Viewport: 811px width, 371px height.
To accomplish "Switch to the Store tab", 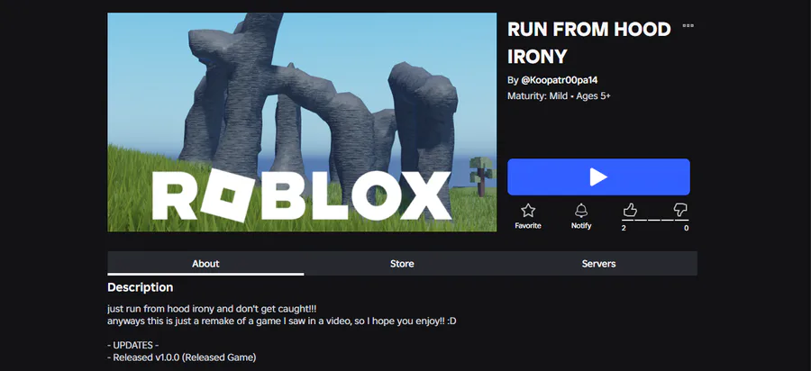I will [x=402, y=264].
